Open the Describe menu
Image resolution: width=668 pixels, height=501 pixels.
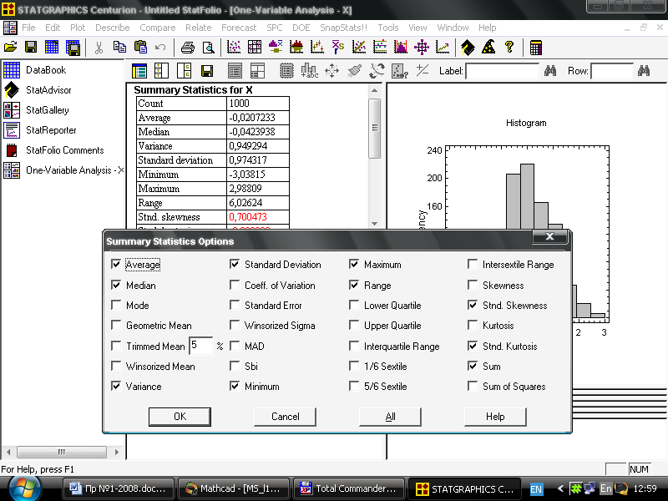click(x=113, y=28)
